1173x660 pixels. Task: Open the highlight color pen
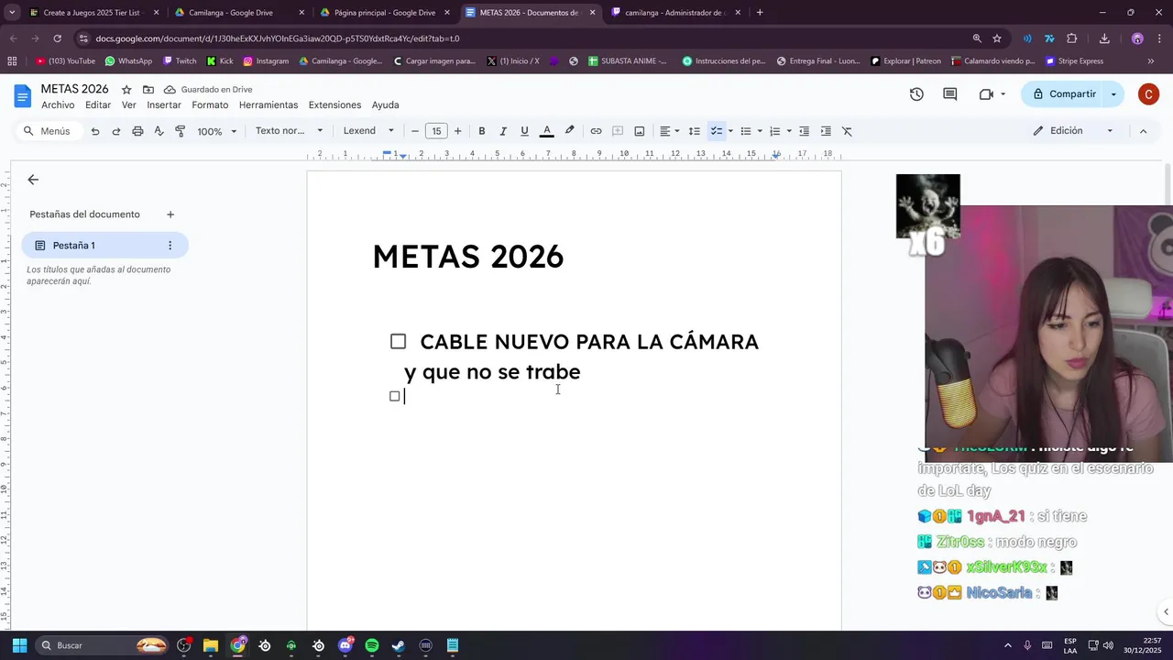(569, 131)
